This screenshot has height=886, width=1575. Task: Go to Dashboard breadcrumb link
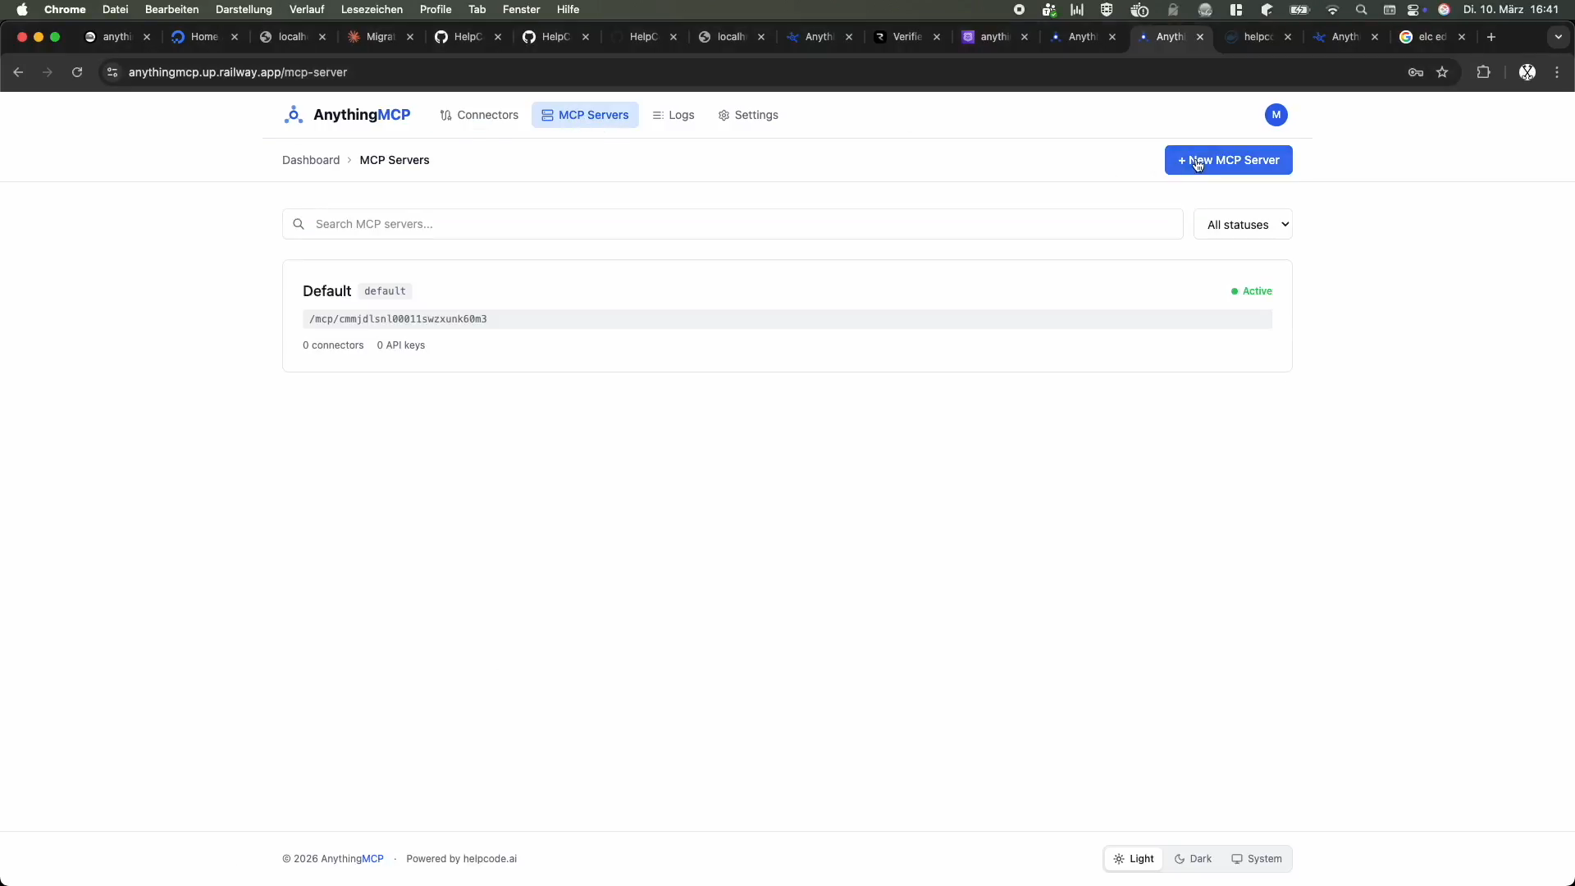[x=311, y=160]
